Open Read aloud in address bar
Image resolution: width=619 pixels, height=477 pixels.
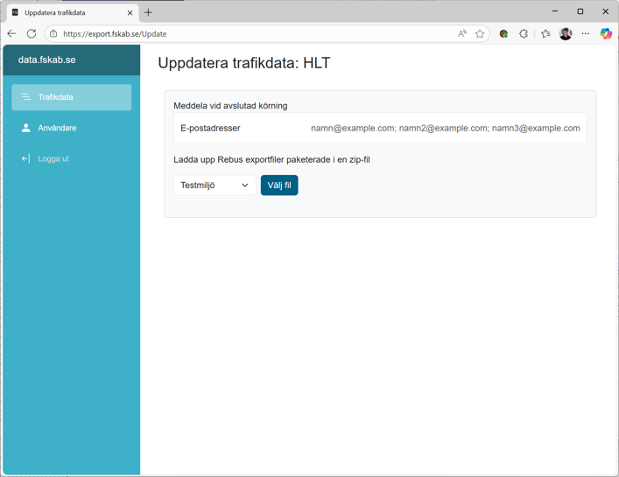(462, 34)
